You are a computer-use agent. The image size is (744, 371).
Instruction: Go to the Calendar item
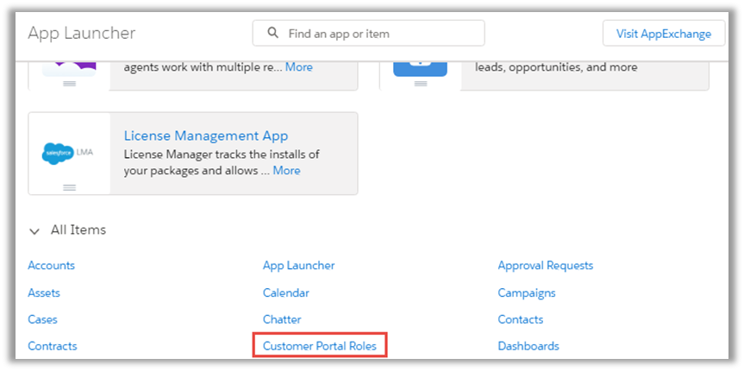tap(285, 292)
